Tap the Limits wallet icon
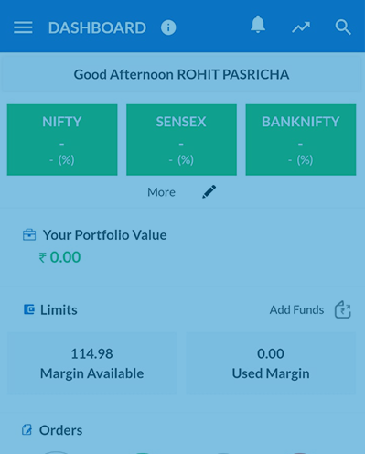The height and width of the screenshot is (454, 365). click(x=29, y=309)
